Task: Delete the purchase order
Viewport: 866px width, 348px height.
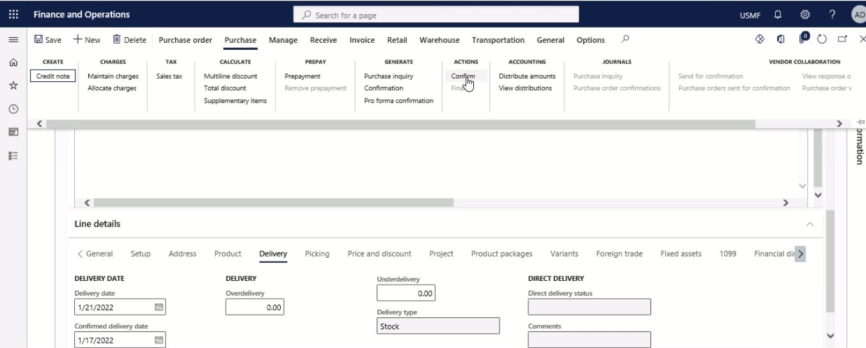Action: pos(129,40)
